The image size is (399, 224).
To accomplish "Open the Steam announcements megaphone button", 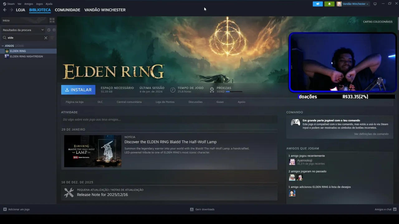I will pyautogui.click(x=318, y=4).
